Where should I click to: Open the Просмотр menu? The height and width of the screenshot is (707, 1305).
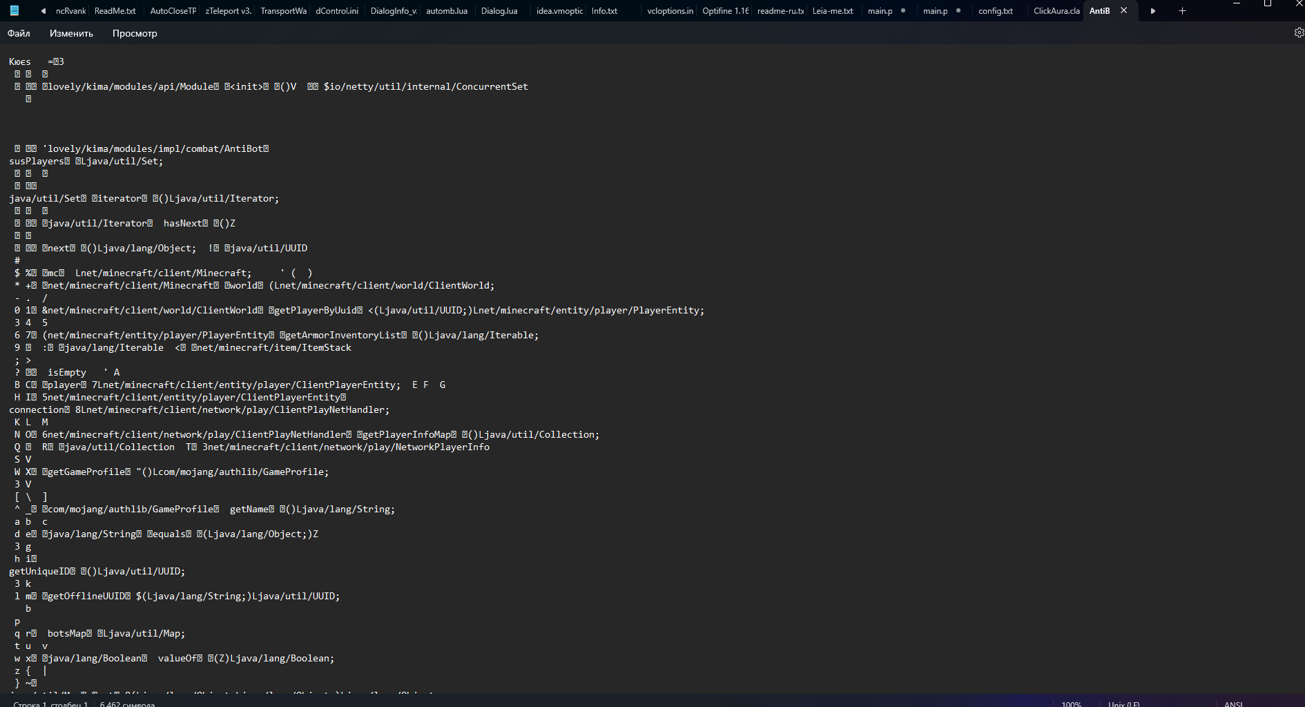135,33
